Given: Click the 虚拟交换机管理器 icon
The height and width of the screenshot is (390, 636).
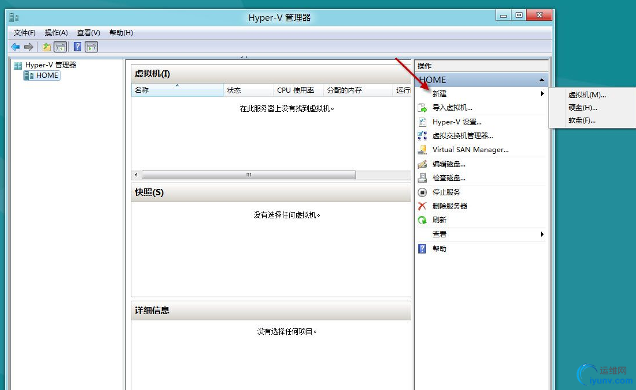Looking at the screenshot, I should pyautogui.click(x=422, y=136).
